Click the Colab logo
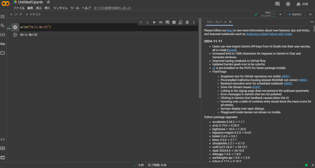 (6, 3)
